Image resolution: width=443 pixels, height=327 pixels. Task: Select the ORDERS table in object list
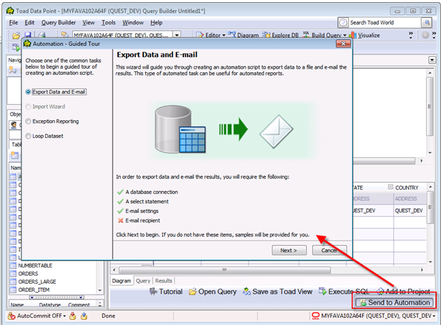28,274
